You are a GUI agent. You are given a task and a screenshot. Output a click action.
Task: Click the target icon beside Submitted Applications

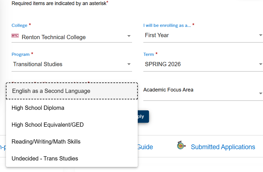pos(181,146)
